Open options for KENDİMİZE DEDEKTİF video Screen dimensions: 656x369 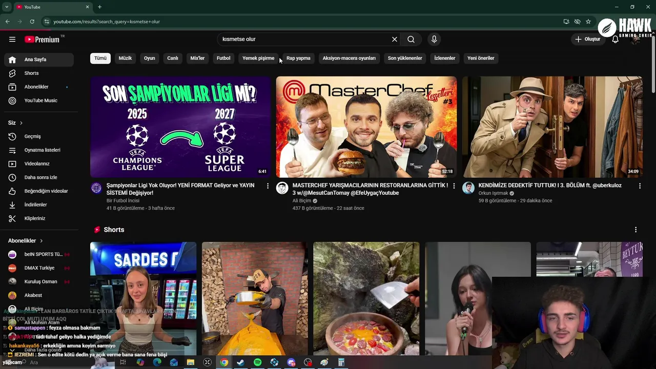coord(640,186)
